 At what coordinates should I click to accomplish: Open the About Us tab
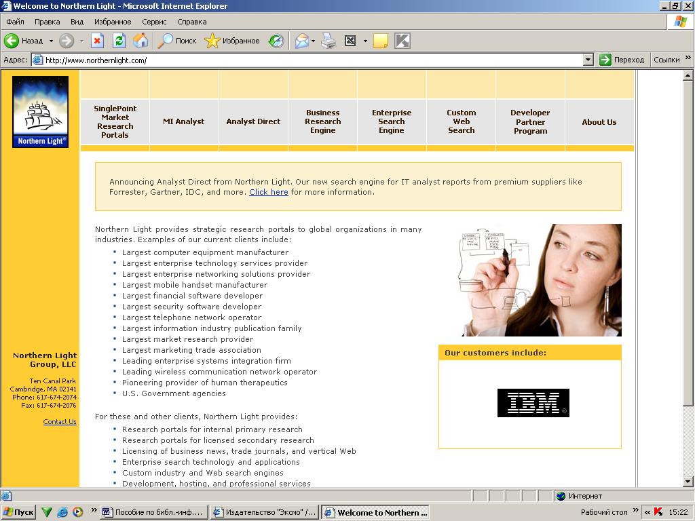599,122
